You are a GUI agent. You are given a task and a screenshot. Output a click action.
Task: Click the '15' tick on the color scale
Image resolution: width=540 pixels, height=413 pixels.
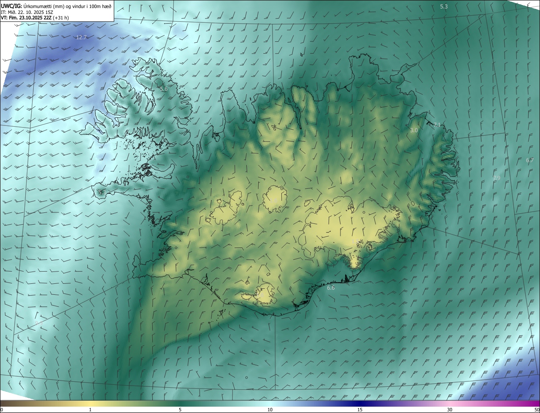[360, 410]
